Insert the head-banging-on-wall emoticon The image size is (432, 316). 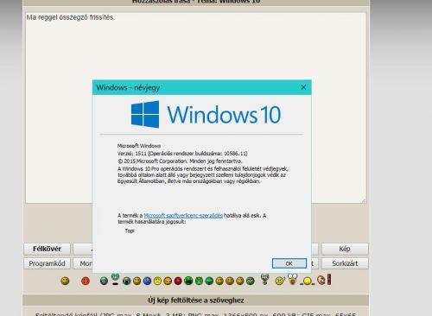pos(324,280)
